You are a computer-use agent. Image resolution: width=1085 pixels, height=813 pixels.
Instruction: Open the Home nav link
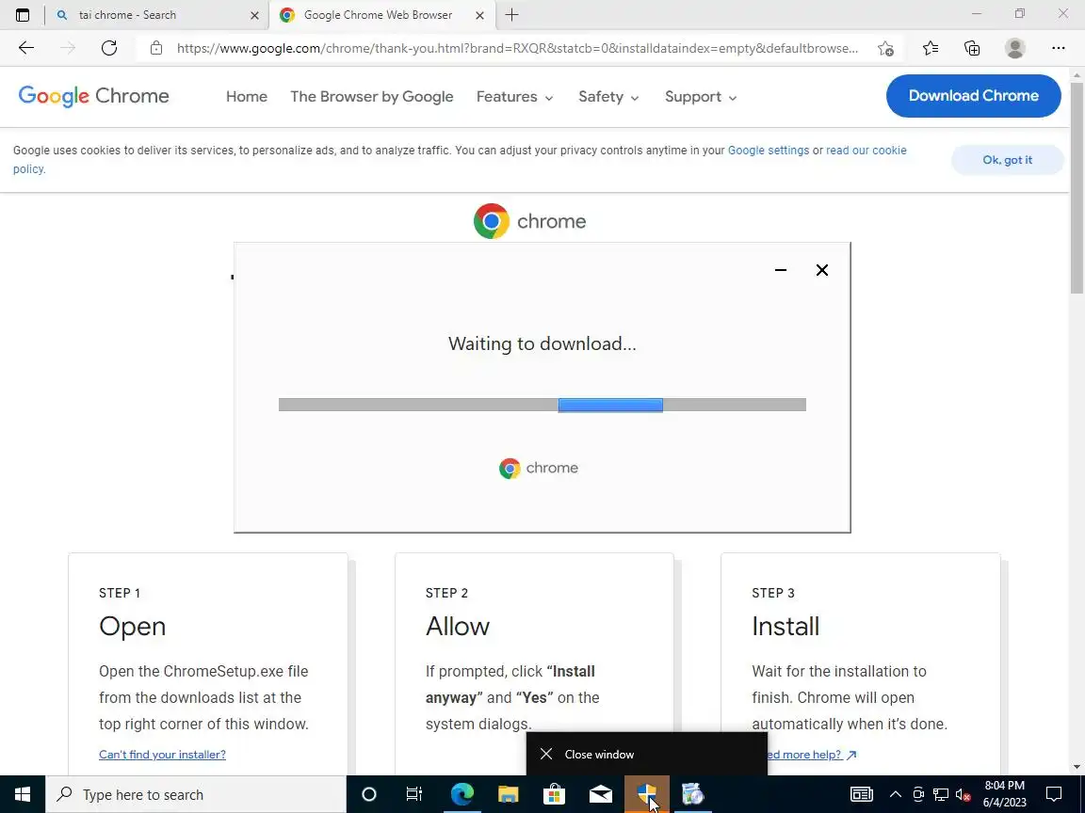tap(247, 97)
